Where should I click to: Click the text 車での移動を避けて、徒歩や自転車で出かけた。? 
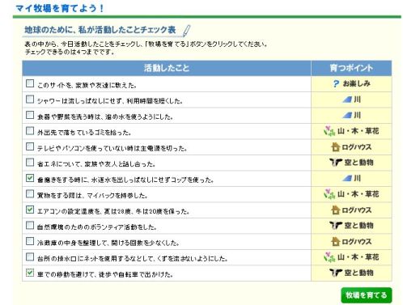tap(105, 274)
